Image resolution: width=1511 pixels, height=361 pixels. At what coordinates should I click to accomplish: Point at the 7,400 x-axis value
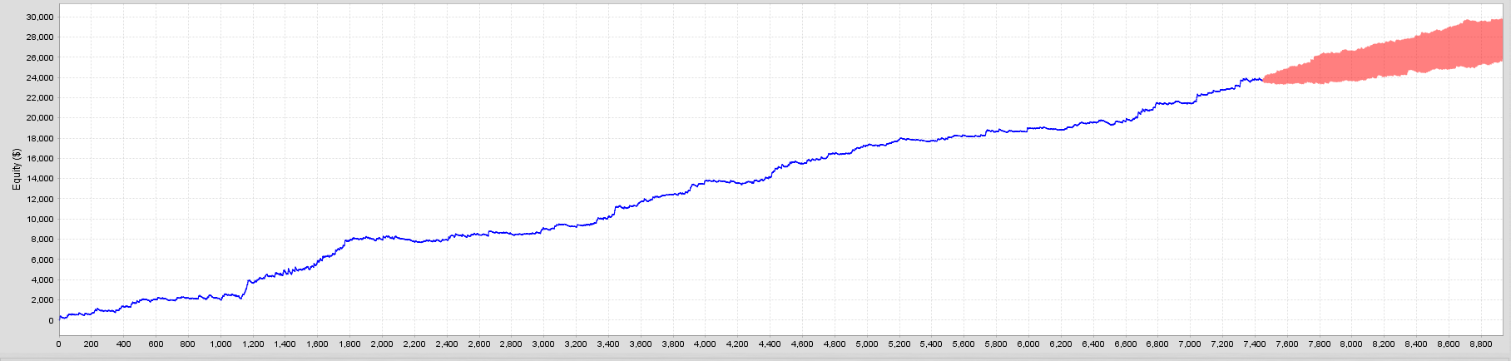point(1255,344)
